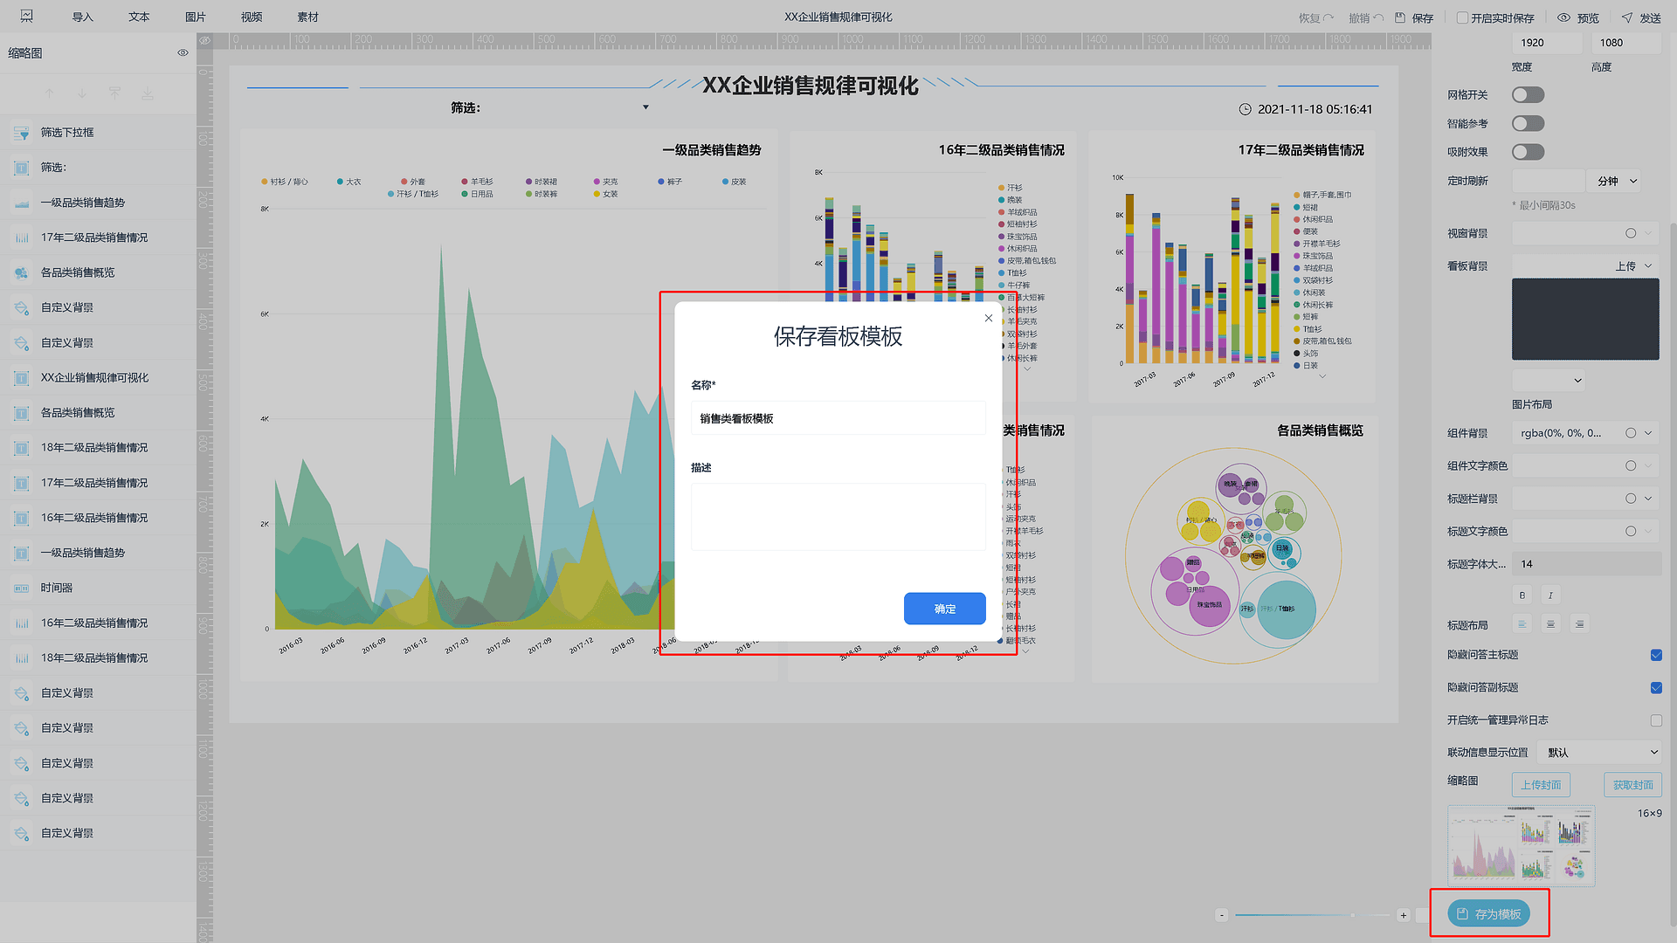
Task: Click the 描述 text area in dialog
Action: (x=838, y=517)
